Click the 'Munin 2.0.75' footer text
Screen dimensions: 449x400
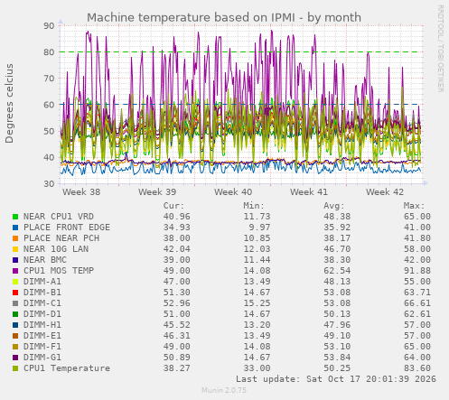pos(224,390)
